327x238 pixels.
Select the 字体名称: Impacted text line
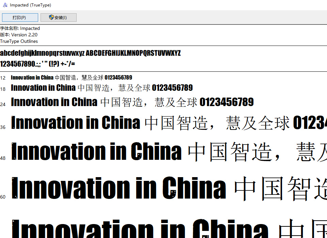point(20,28)
